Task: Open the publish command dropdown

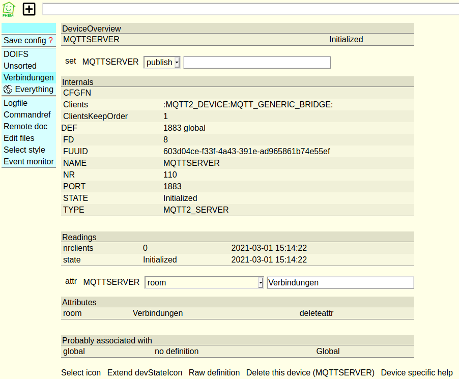Action: point(162,62)
